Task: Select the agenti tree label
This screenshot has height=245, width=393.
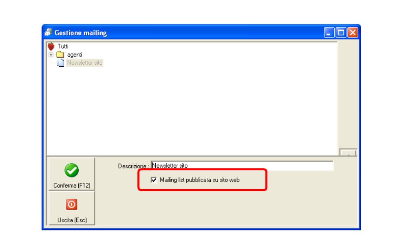Action: point(75,55)
